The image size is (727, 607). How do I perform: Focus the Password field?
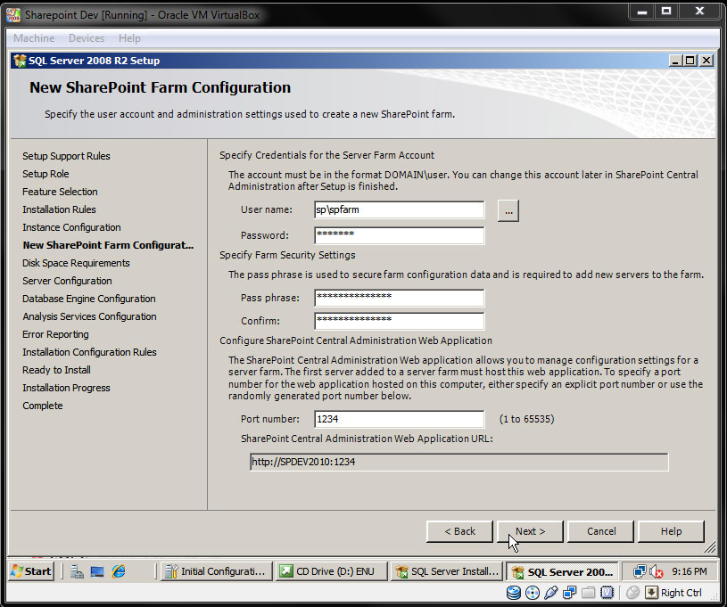[x=400, y=235]
